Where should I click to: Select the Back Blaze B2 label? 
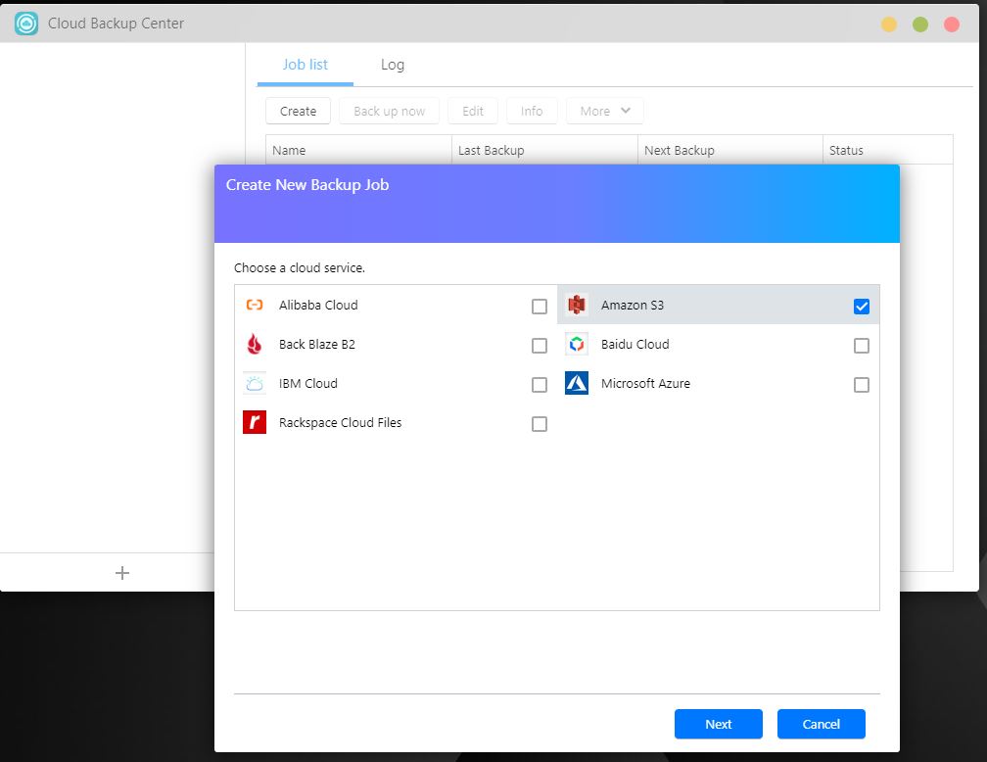click(317, 344)
